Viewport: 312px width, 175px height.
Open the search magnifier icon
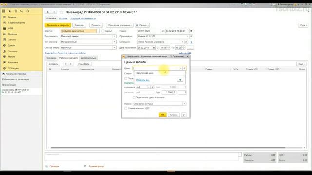pyautogui.click(x=21, y=11)
